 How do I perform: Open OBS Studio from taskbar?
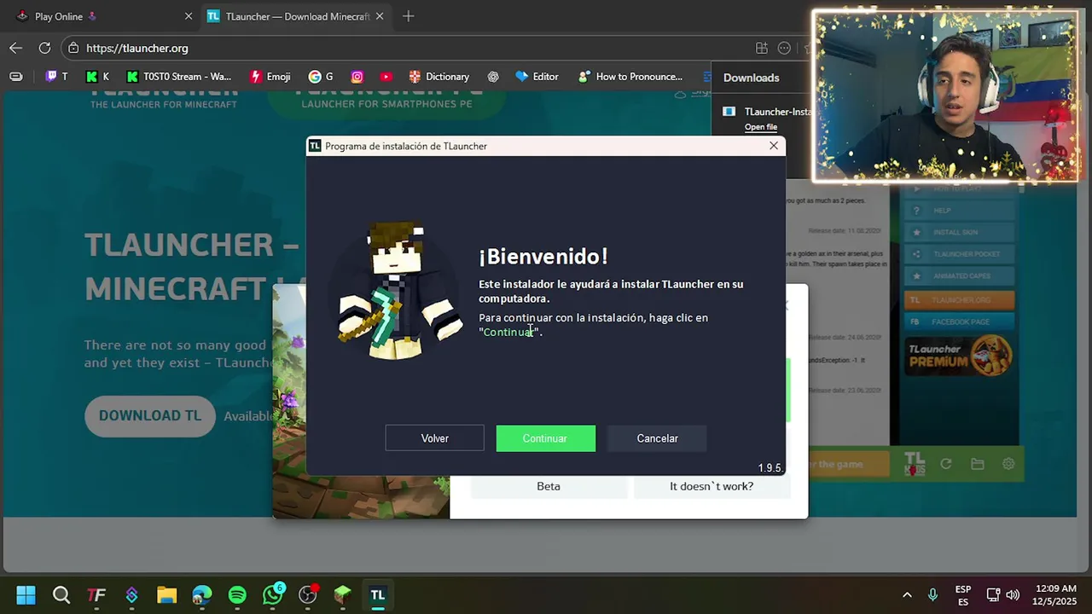(308, 594)
